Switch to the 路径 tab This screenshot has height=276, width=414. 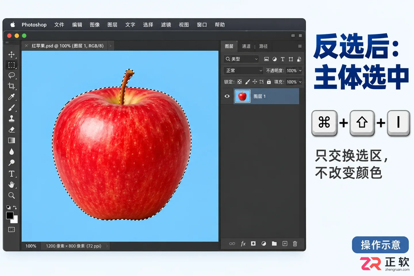pos(263,46)
